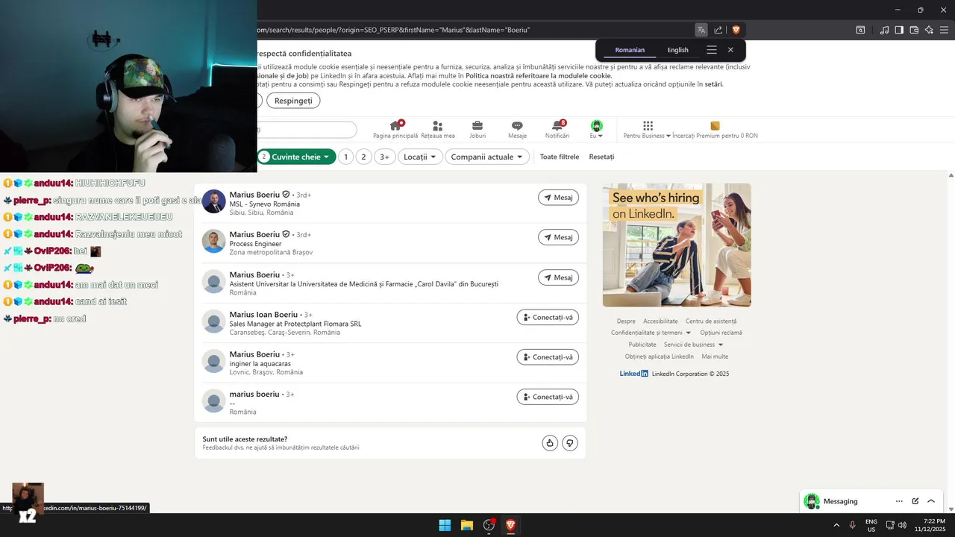Compose new message icon in Messaging

tap(915, 501)
